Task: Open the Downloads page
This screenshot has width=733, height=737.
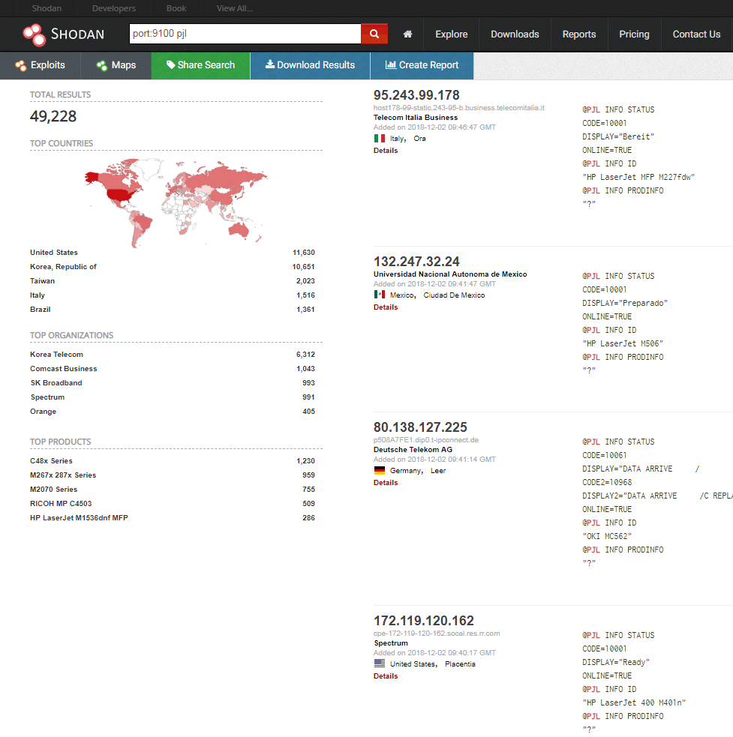Action: tap(515, 34)
